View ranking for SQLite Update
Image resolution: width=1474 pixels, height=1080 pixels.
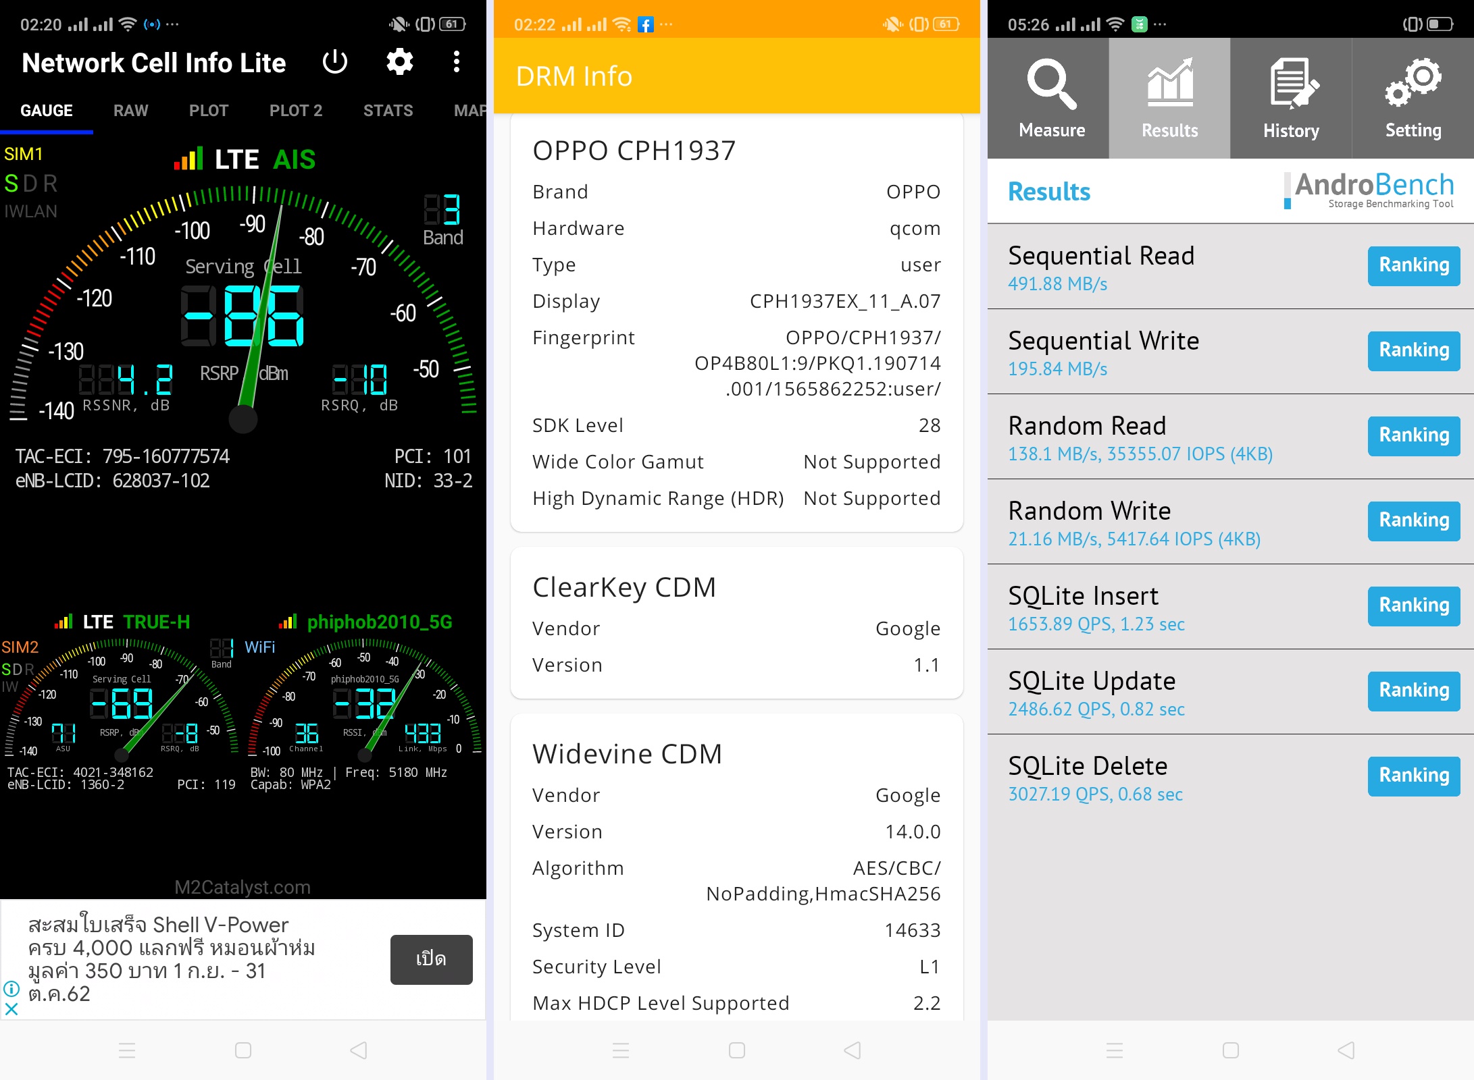pos(1414,691)
